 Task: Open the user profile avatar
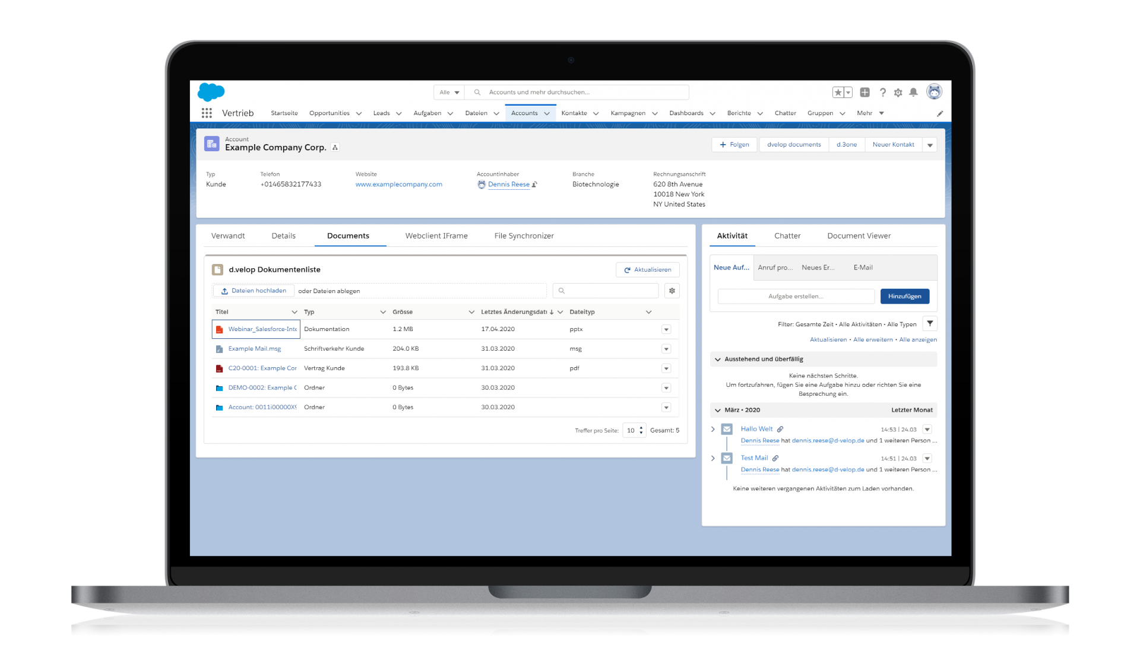935,91
